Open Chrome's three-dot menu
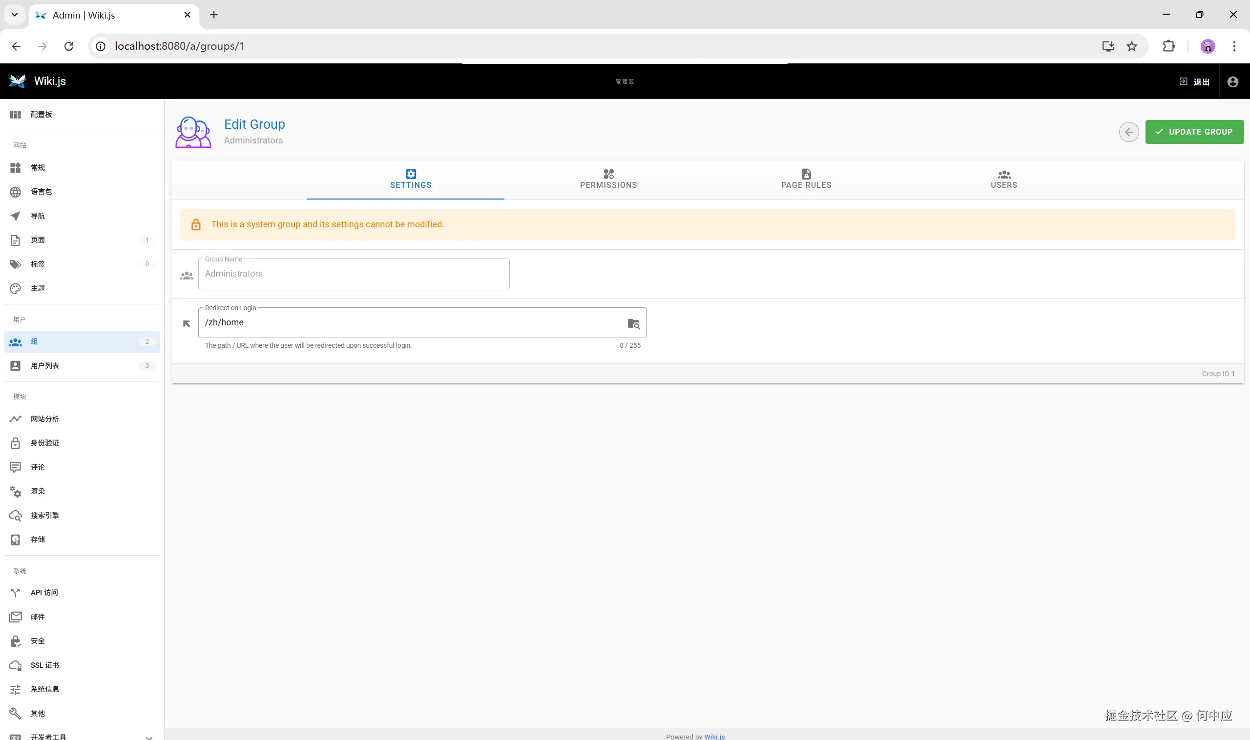The image size is (1250, 740). coord(1234,46)
